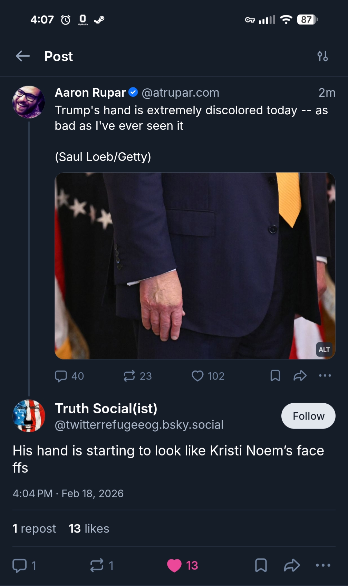This screenshot has height=586, width=348.
Task: Bookmark Aaron Rupar's post
Action: 275,376
